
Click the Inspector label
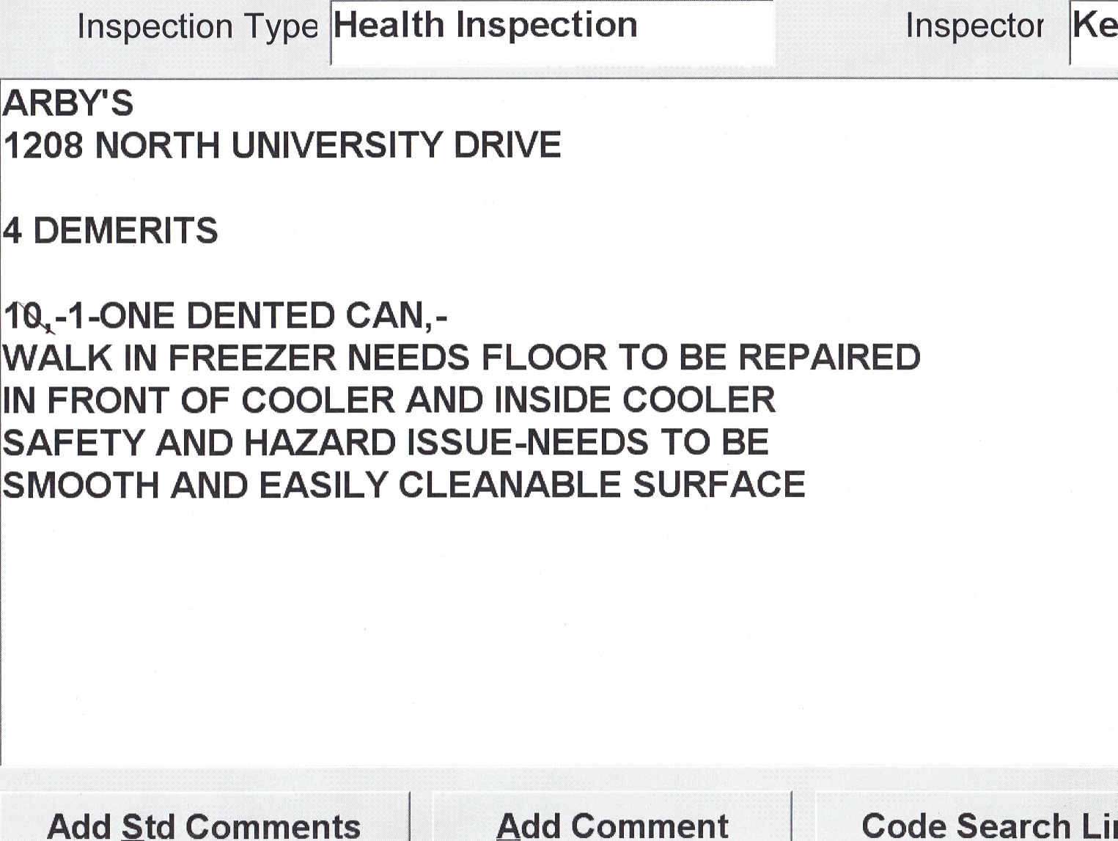974,26
